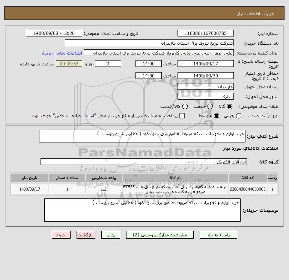Click the عدد unit cell
This screenshot has height=280, width=289.
pos(104,189)
